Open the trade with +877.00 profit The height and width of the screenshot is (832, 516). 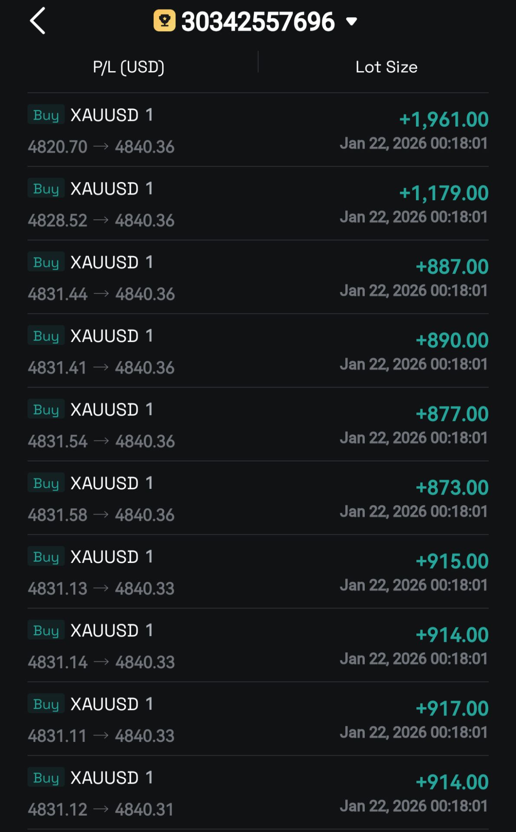tap(451, 414)
